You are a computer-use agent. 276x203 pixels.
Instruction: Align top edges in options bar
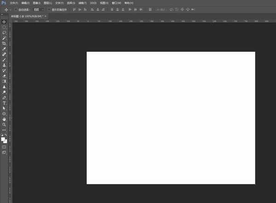coord(75,10)
